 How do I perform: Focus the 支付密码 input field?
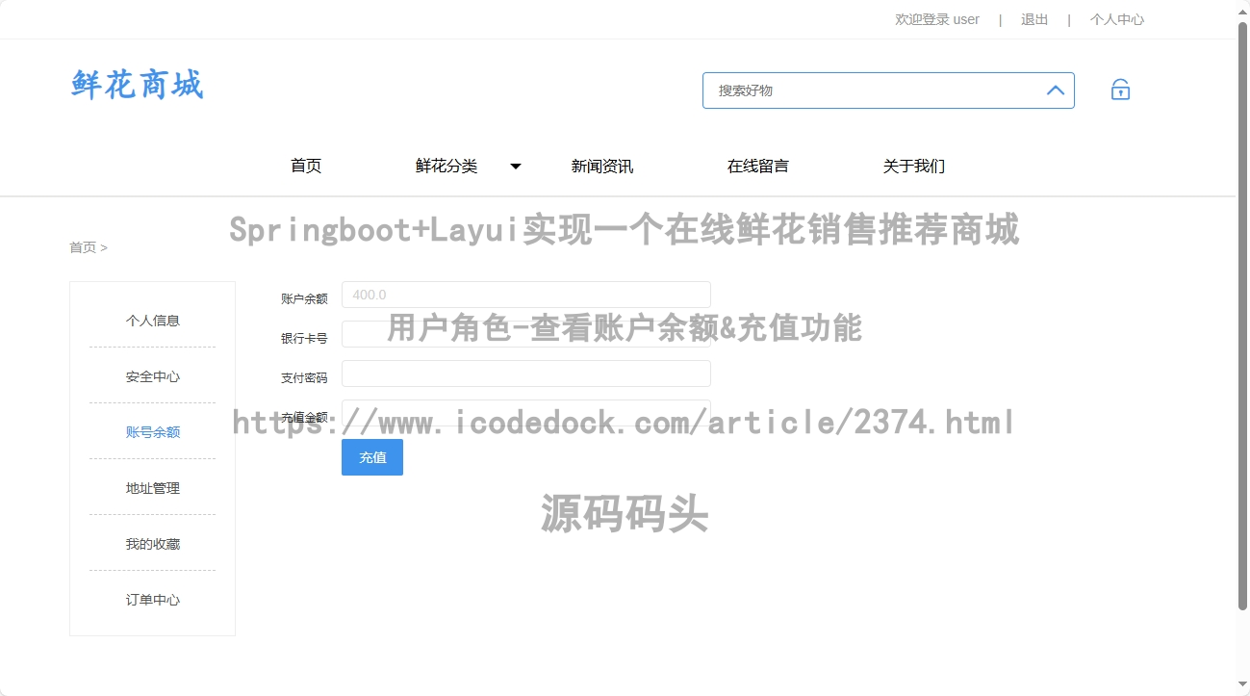[x=526, y=374]
